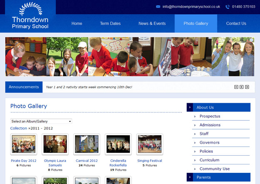Open the Parents sidebar section
The height and width of the screenshot is (184, 260).
tap(218, 177)
